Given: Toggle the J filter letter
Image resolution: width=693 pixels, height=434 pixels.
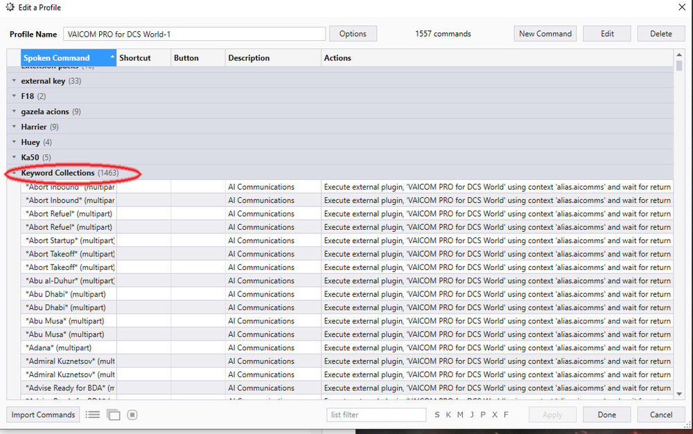Looking at the screenshot, I should (472, 415).
